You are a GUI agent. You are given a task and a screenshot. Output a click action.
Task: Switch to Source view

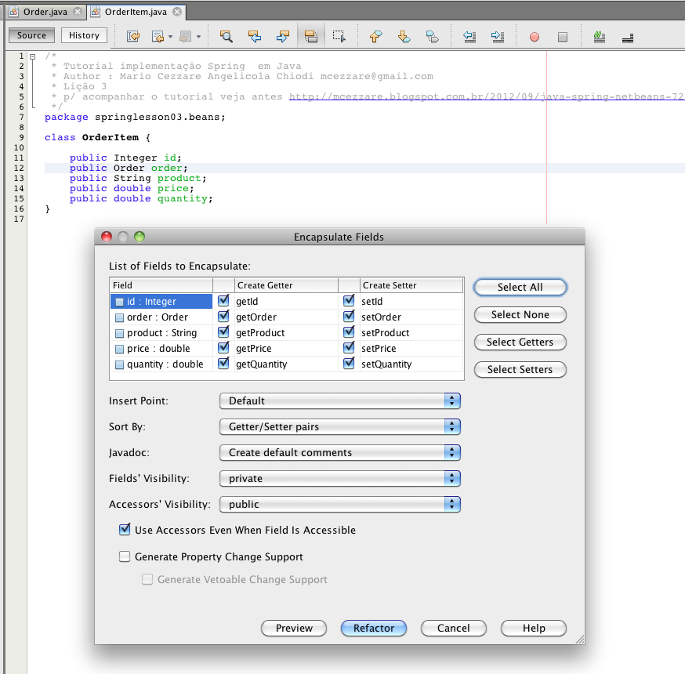tap(31, 35)
